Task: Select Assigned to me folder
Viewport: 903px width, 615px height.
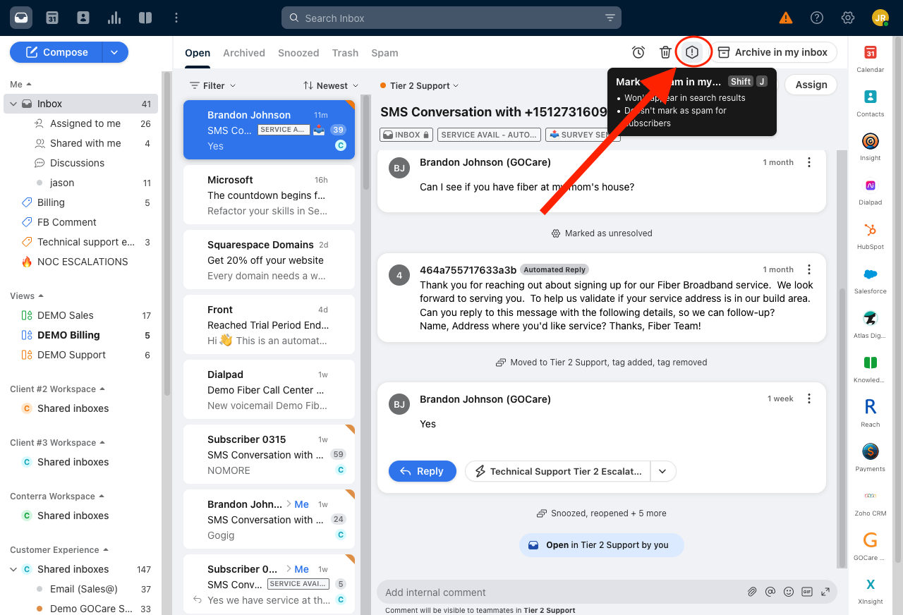Action: point(85,123)
